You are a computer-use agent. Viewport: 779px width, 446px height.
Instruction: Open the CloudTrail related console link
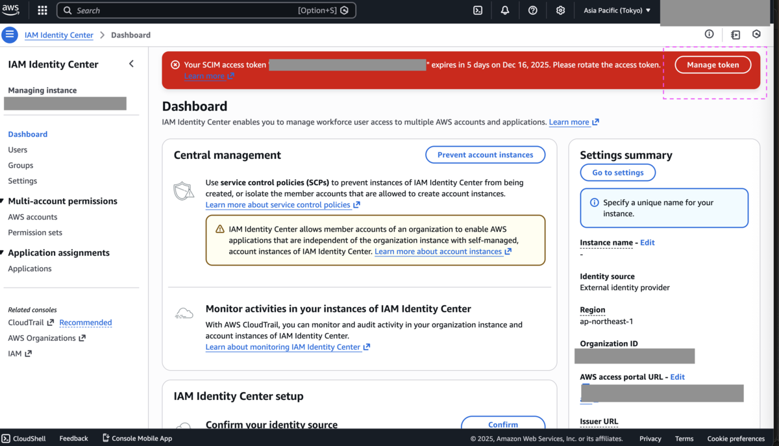pos(31,323)
